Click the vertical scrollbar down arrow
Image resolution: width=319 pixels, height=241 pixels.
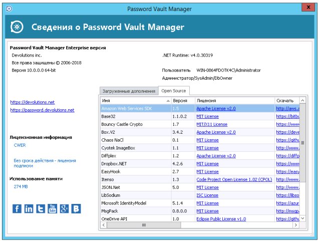pyautogui.click(x=302, y=218)
